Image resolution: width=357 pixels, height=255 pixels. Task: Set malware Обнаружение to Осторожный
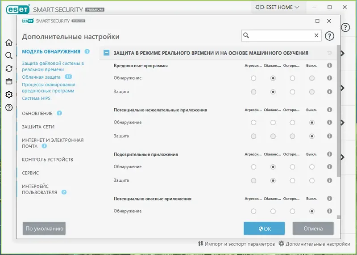click(x=292, y=78)
